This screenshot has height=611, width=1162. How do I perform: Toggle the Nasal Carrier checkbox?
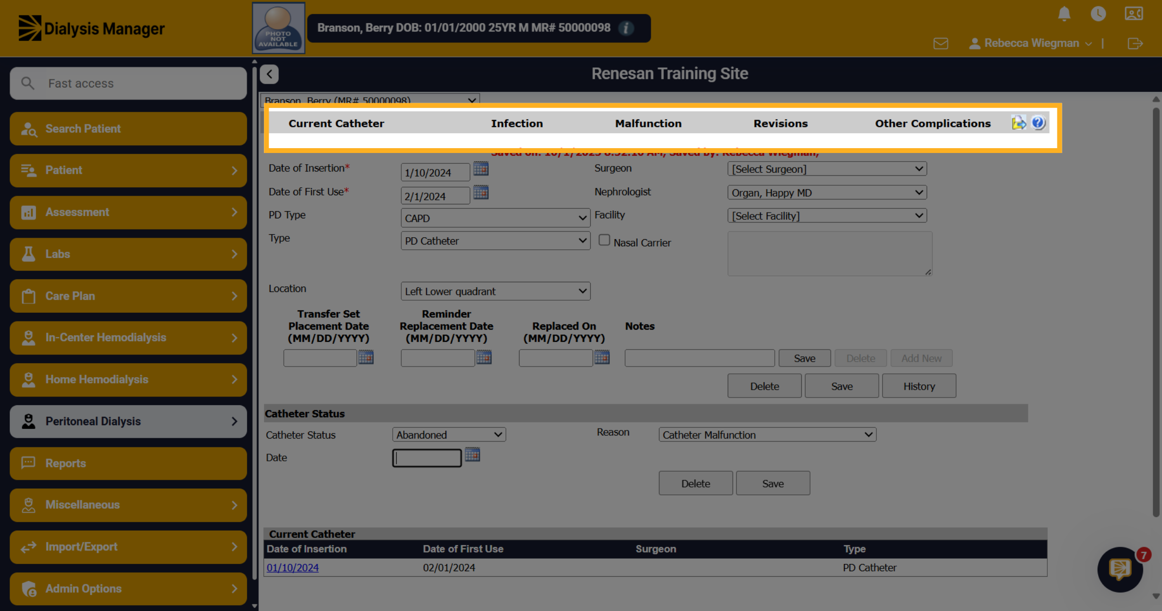[604, 240]
